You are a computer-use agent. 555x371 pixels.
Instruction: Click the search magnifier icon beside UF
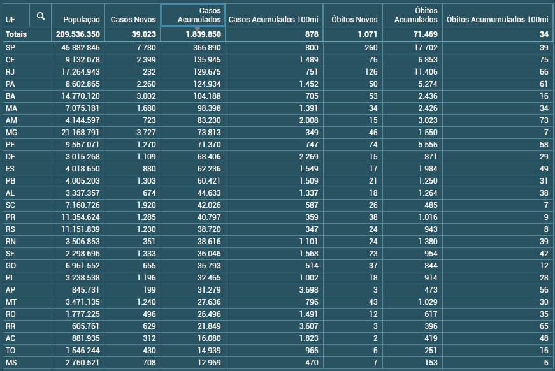click(41, 17)
